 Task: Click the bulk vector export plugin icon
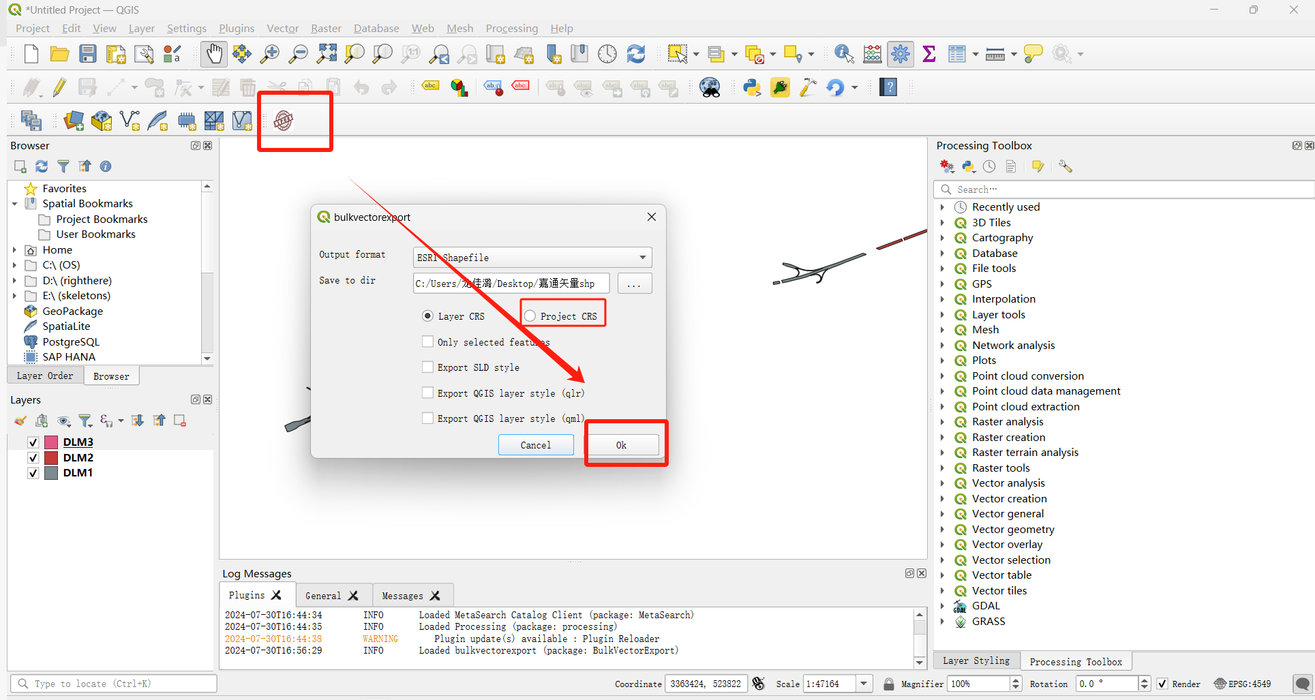(x=284, y=121)
